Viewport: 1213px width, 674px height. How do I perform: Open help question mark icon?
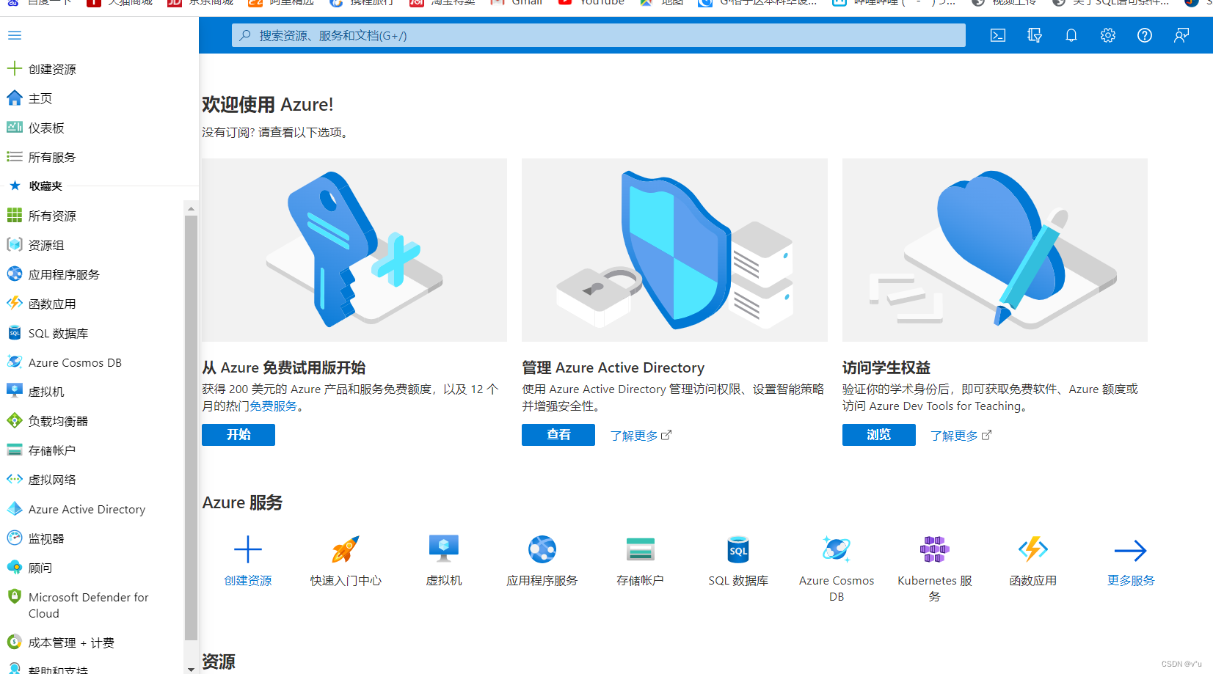[1145, 35]
